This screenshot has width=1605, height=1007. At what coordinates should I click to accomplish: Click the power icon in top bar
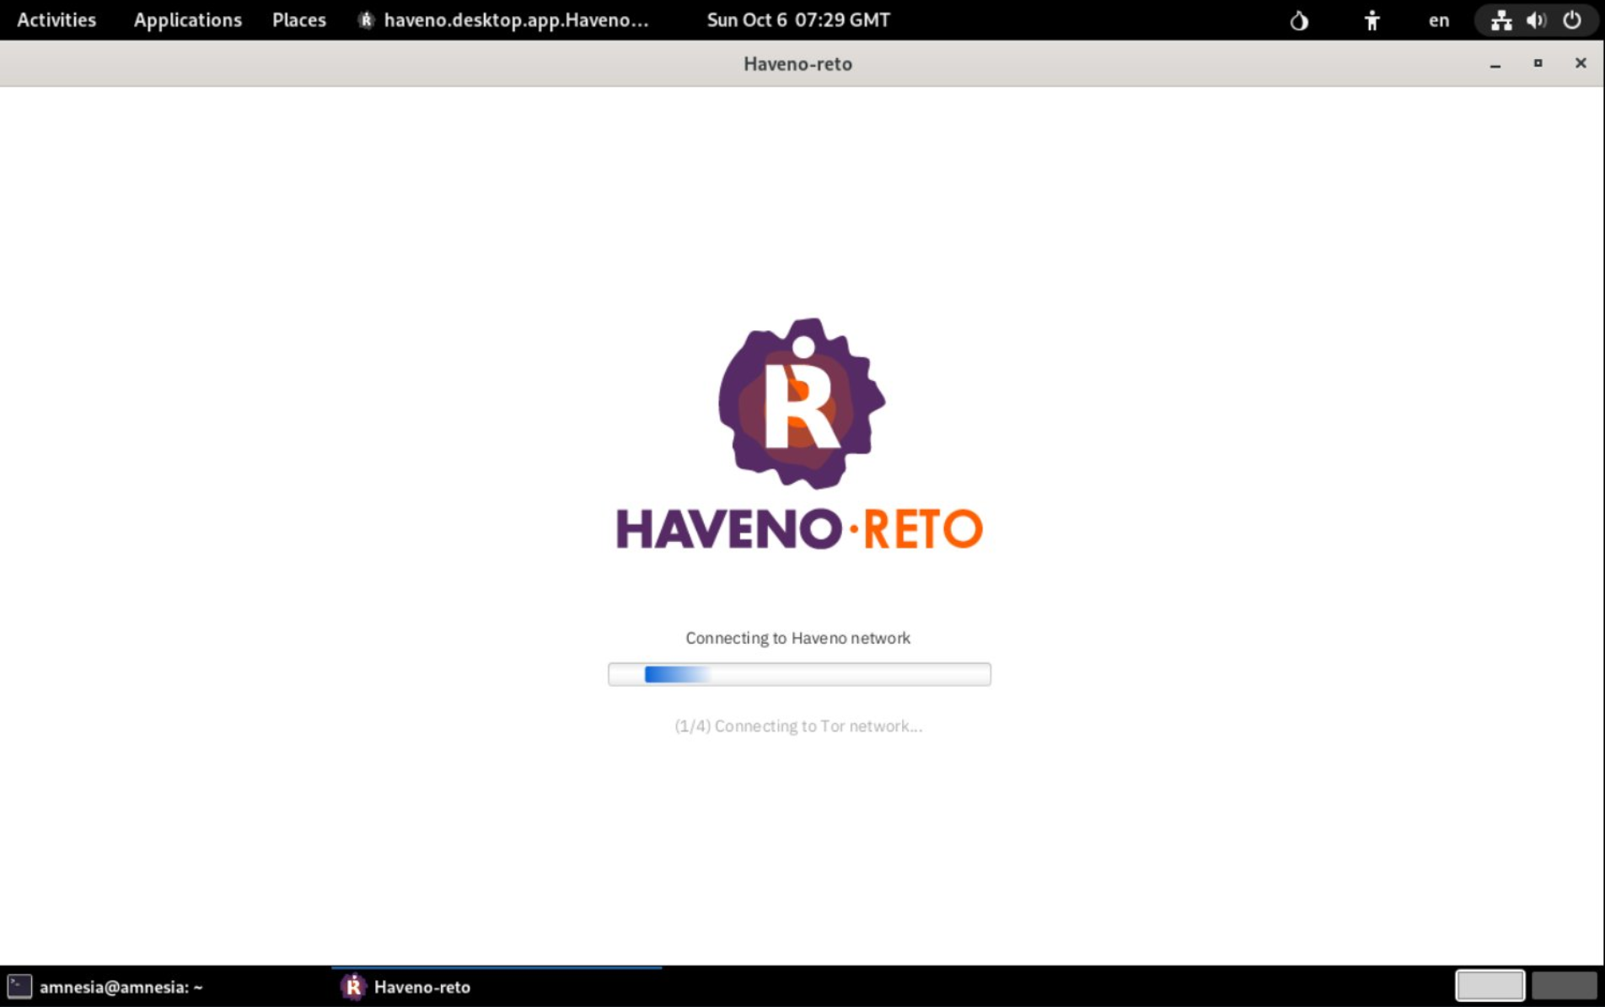pos(1571,19)
